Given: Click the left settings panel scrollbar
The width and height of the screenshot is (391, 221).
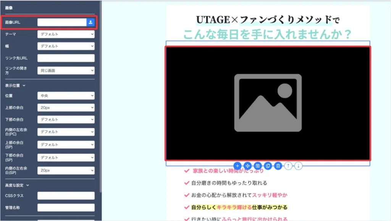Looking at the screenshot, I should click(100, 96).
